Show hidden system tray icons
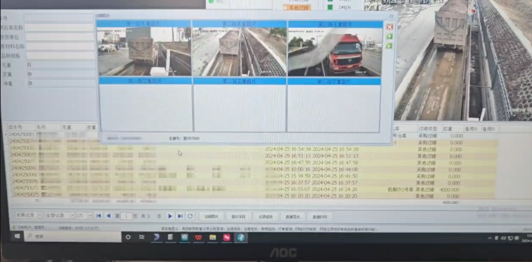Viewport: 532px width, 262px height. [489, 238]
